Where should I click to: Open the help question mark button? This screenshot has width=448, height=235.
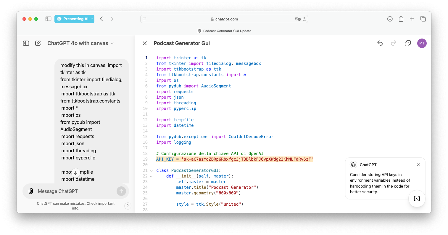128,206
